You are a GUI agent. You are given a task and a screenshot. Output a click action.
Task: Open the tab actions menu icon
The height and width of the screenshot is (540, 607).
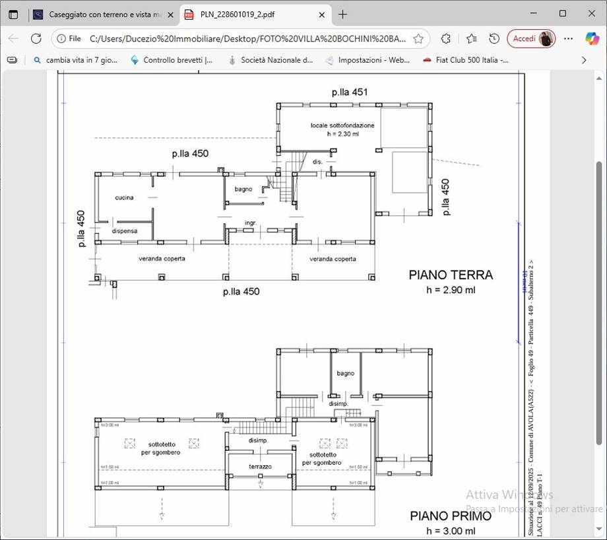(13, 14)
